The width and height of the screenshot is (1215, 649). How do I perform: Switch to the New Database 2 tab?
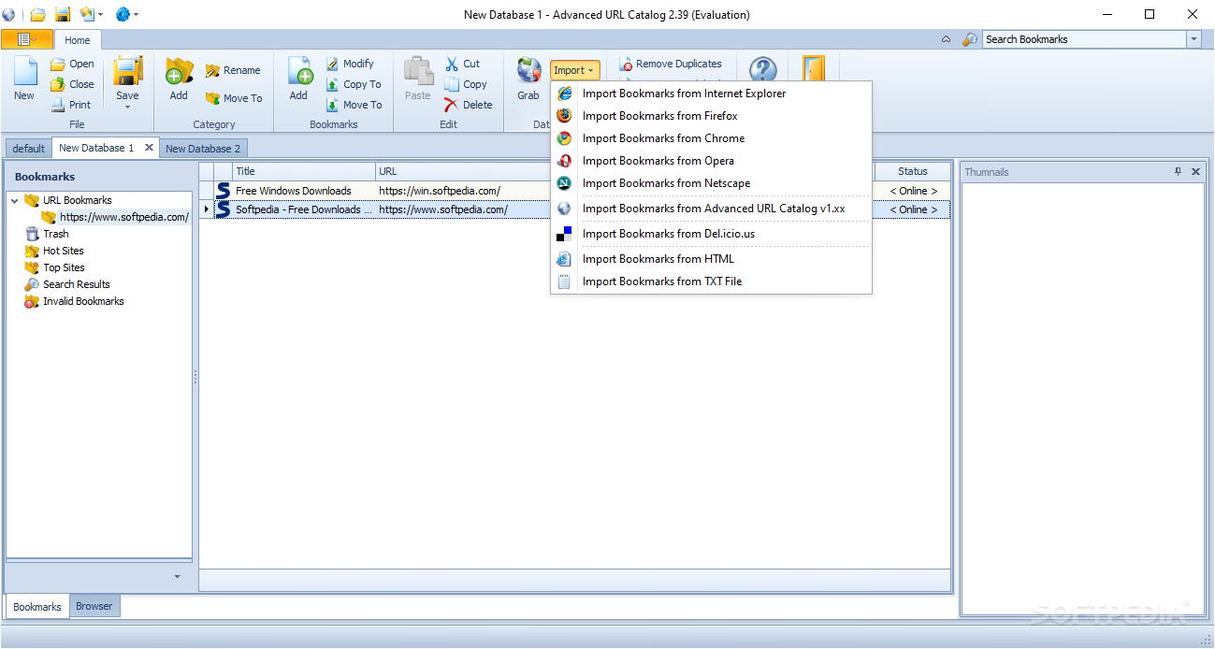click(x=203, y=149)
